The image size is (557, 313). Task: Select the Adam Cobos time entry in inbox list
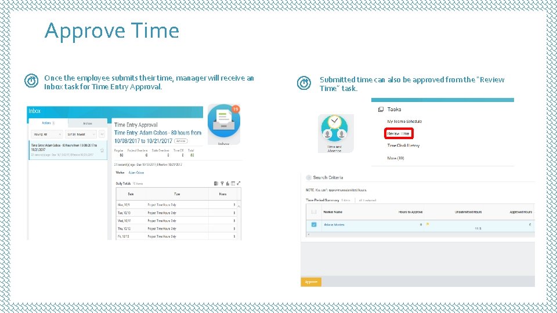pyautogui.click(x=68, y=150)
